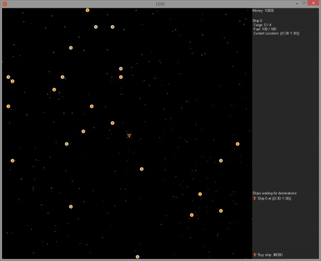Screen dimensions: 321x261
Task: Click the Ships waiting for destinations heading
Action: pos(275,193)
